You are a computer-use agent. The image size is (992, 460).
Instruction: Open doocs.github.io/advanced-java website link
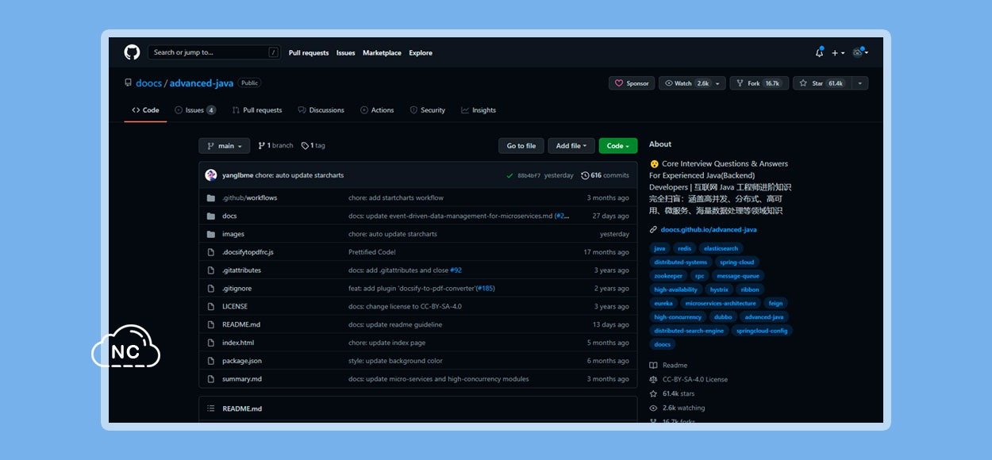pos(709,230)
